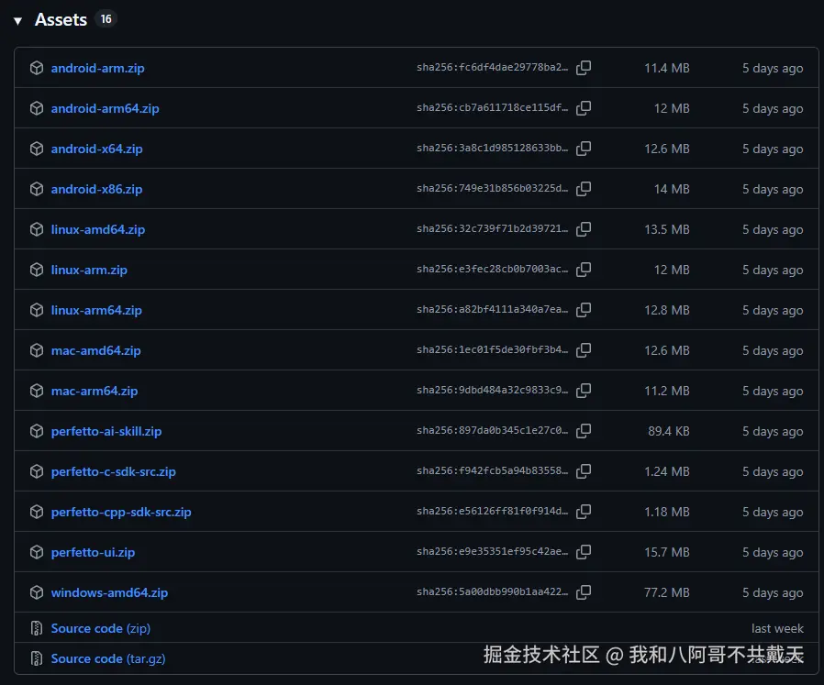Click file icon beside Source code (tar.gz)
824x685 pixels.
tap(37, 658)
